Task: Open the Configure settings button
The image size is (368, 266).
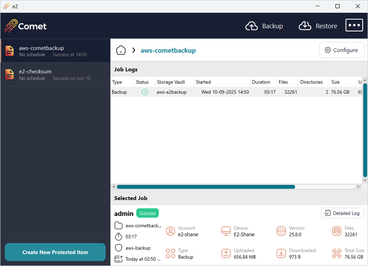Action: (x=341, y=50)
